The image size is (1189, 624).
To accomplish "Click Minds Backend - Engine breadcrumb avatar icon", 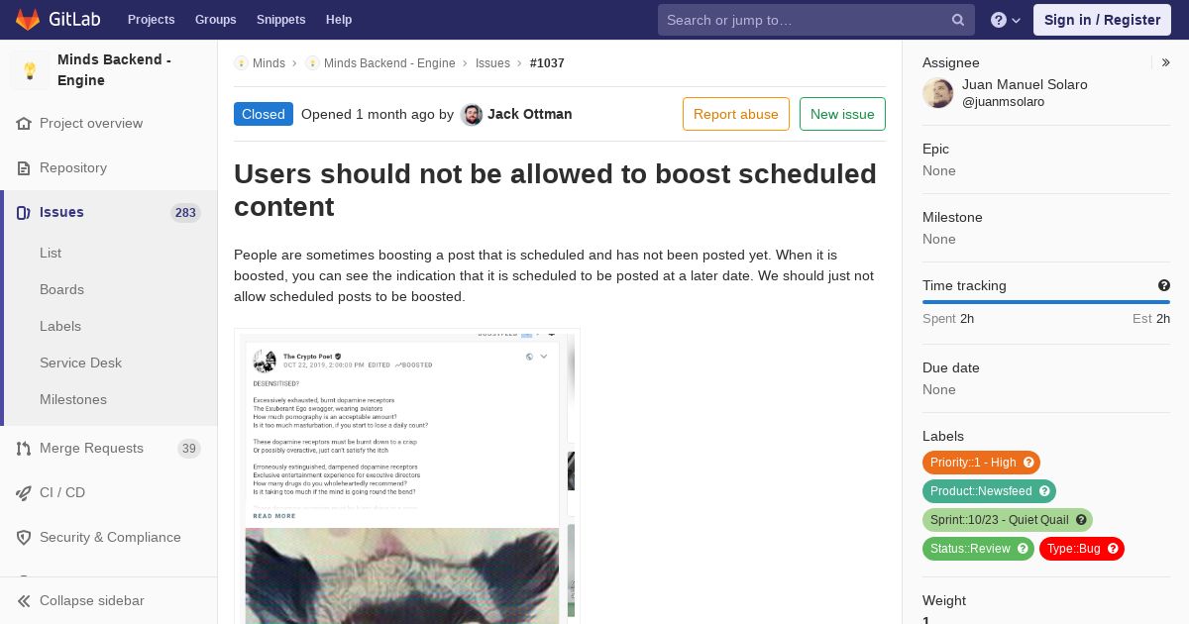I will [x=312, y=63].
